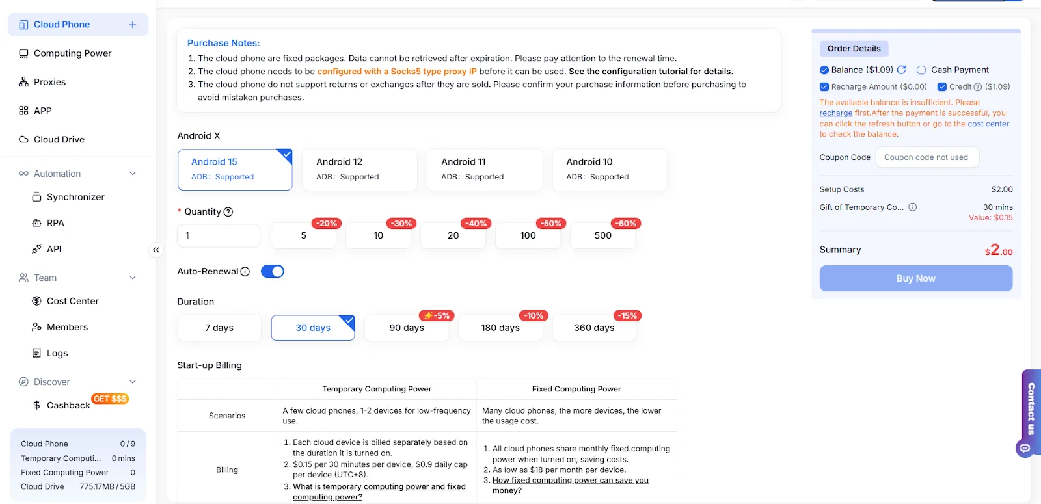Screen dimensions: 1041x504
Task: Click the info icon next to Gift of Temporary Co...
Action: coord(913,207)
